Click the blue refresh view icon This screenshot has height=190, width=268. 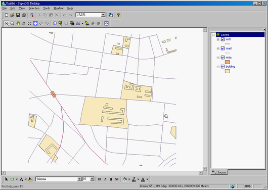tap(106, 23)
